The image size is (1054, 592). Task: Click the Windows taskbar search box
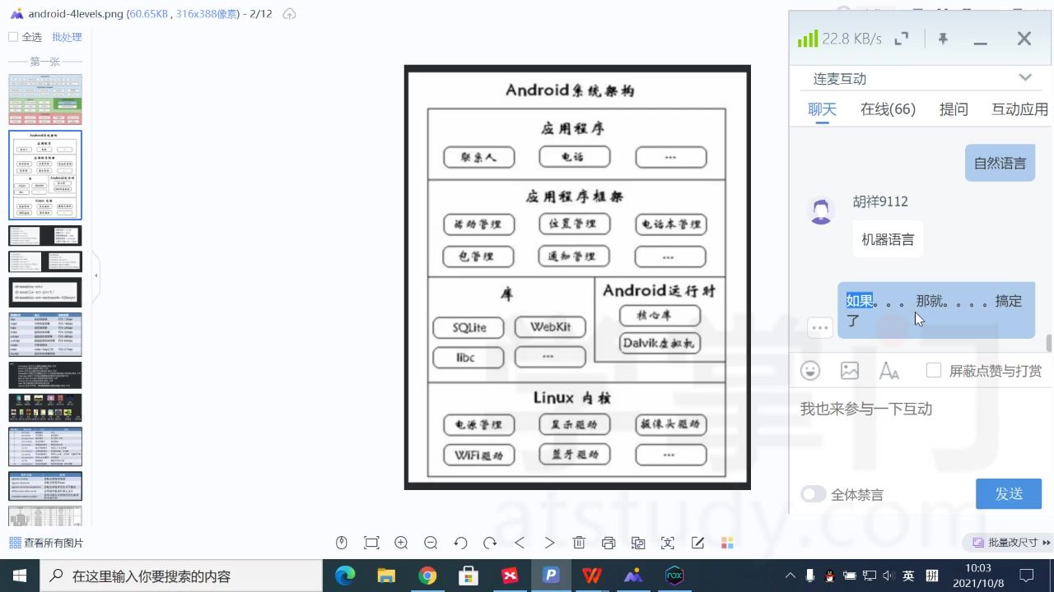(x=180, y=576)
